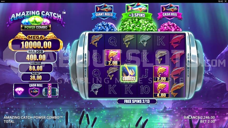
Task: Click the fish shield in Cash Reel panel
Action: [34, 92]
